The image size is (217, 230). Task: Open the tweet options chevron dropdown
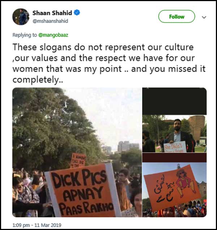[x=204, y=17]
